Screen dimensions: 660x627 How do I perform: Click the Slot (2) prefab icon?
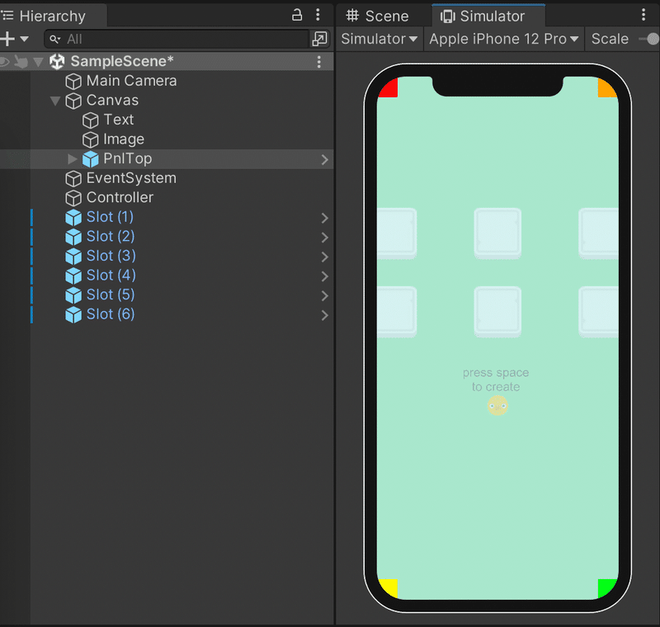pyautogui.click(x=73, y=237)
